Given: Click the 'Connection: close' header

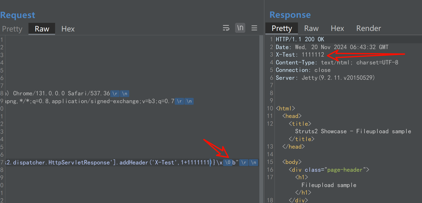Looking at the screenshot, I should (303, 70).
